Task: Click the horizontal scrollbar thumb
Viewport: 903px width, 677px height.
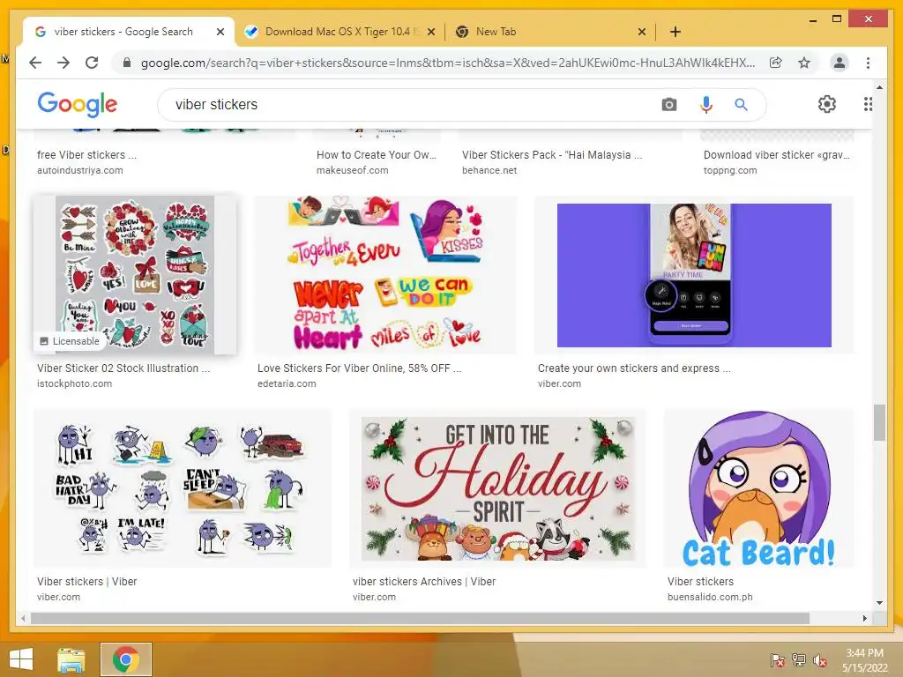Action: point(420,618)
